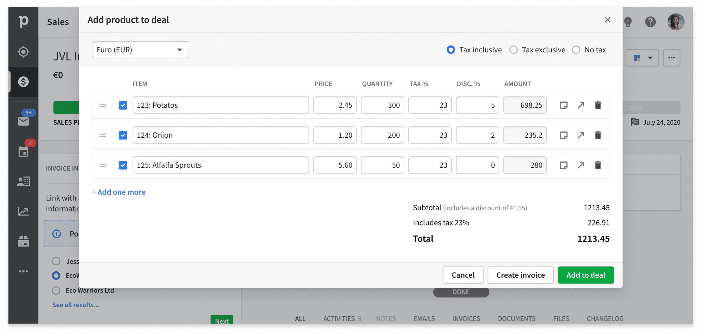This screenshot has width=702, height=334.
Task: Delete the Potatos product row
Action: coord(598,105)
